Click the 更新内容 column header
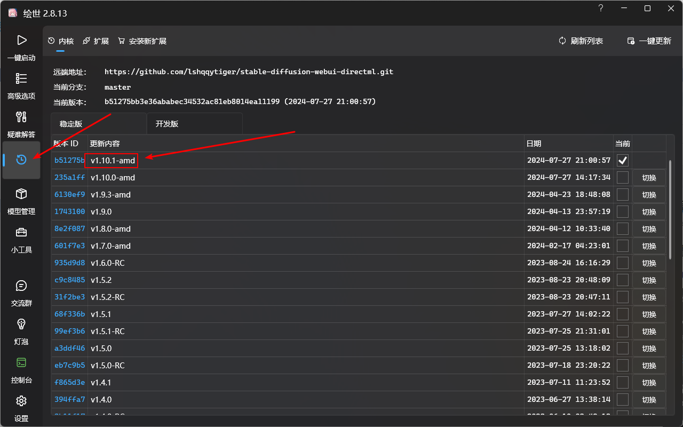683x427 pixels. pos(306,143)
